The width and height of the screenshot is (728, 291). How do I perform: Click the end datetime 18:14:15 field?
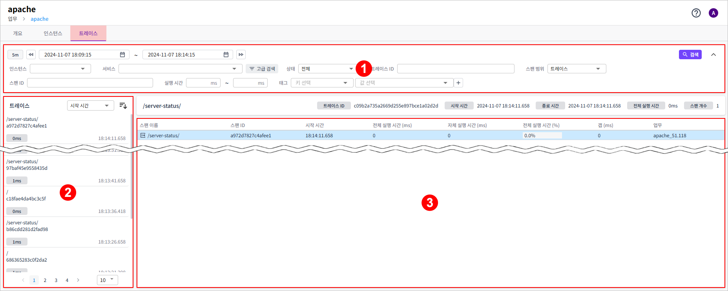point(188,55)
